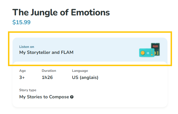Click the Story type help question-mark icon

[x=72, y=97]
